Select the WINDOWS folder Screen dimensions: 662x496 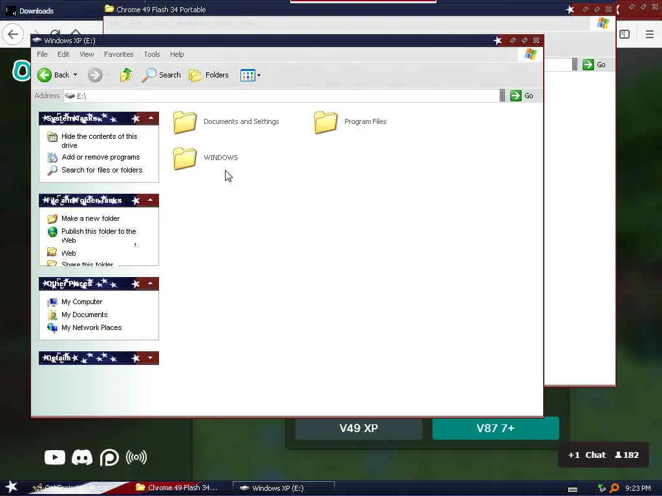206,158
